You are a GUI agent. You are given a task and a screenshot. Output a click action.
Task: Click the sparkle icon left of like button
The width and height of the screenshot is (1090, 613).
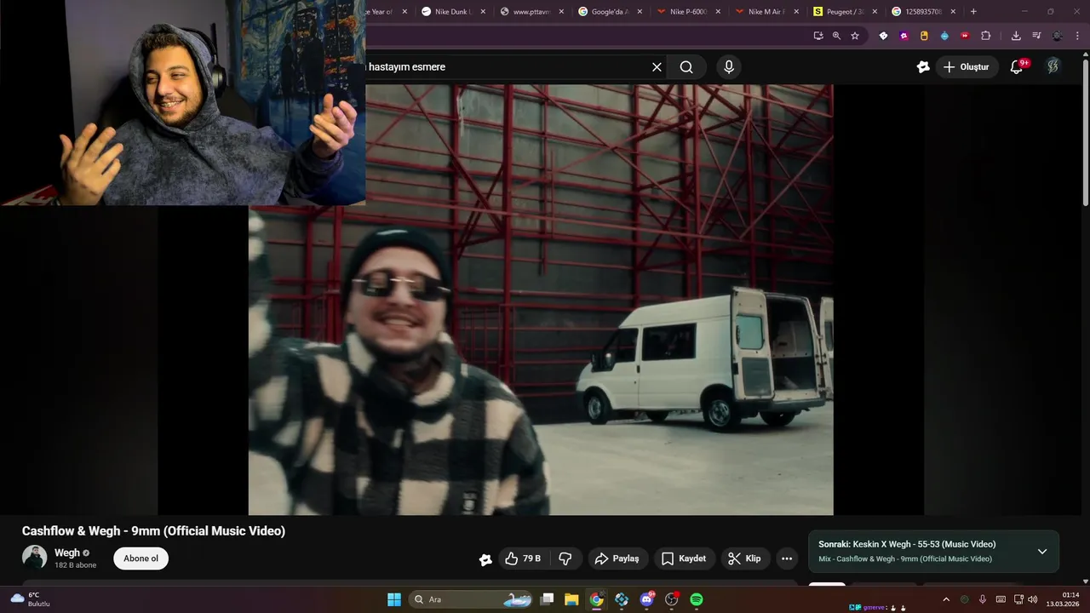click(485, 559)
